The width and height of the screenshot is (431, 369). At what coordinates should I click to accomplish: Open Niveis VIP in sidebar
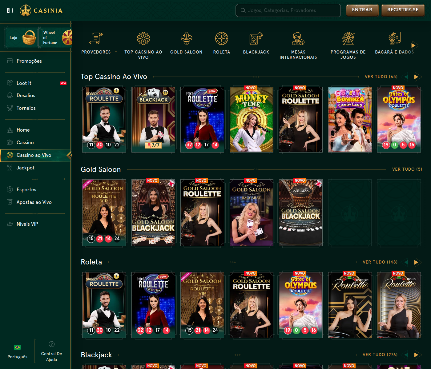35,224
